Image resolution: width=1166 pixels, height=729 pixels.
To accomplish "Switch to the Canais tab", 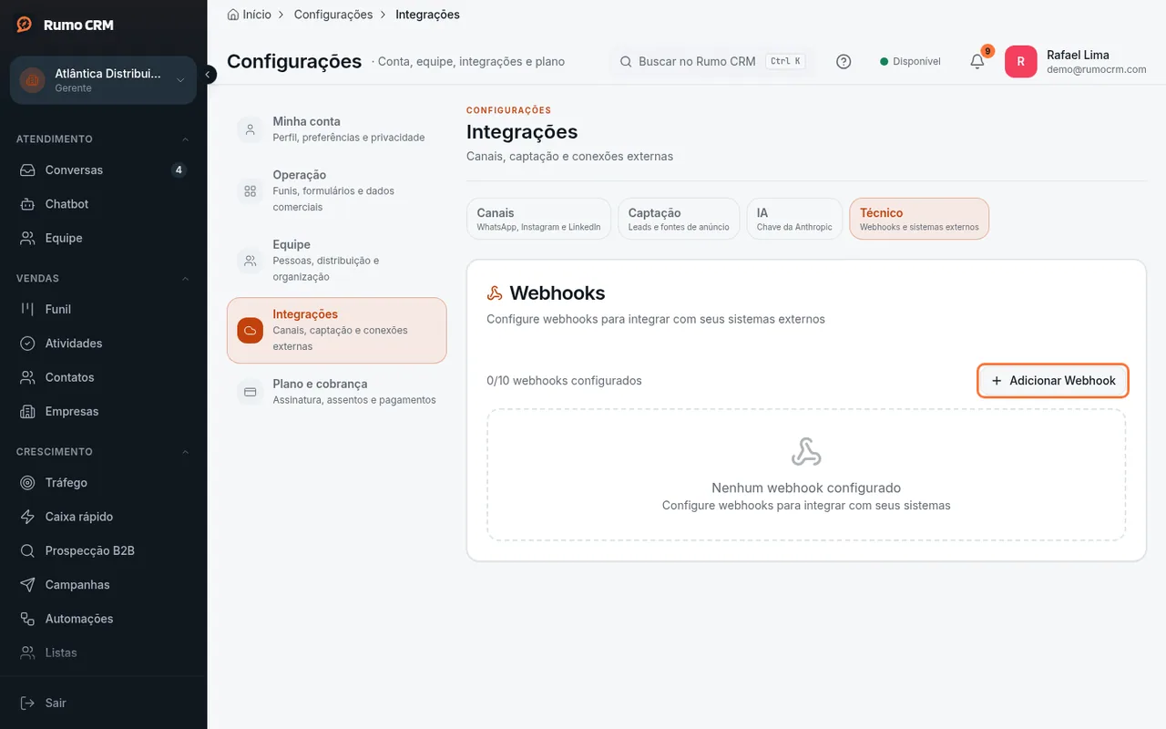I will tap(538, 219).
